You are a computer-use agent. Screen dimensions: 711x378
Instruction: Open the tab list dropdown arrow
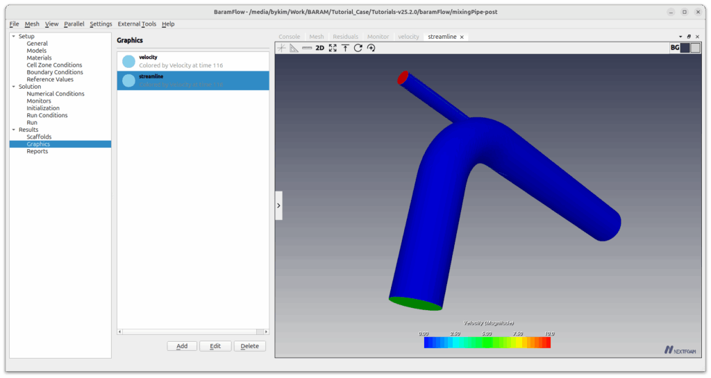coord(680,37)
